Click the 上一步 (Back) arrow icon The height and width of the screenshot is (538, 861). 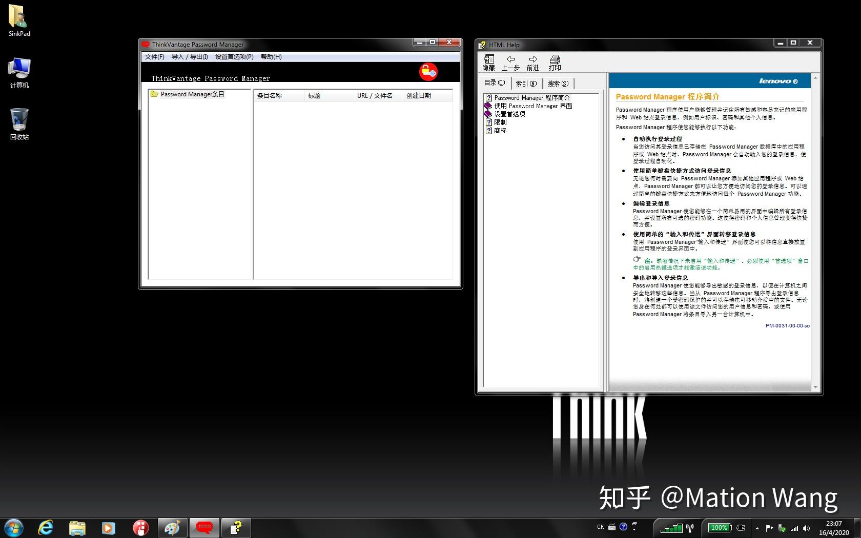(x=510, y=61)
